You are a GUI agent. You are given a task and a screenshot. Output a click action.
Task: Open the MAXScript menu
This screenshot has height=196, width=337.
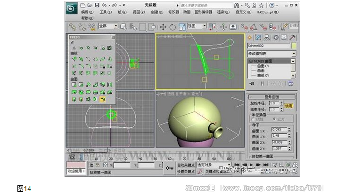click(x=268, y=12)
